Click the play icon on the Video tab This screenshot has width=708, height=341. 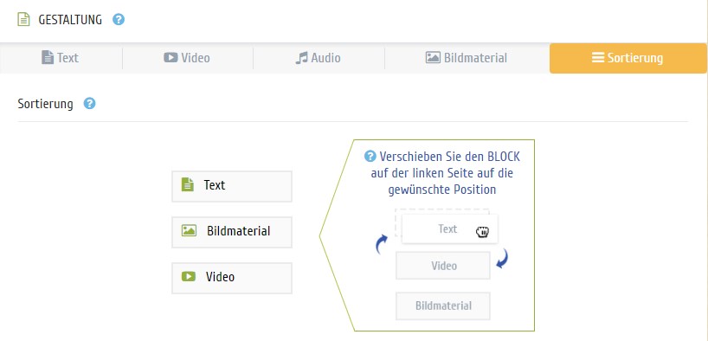171,57
